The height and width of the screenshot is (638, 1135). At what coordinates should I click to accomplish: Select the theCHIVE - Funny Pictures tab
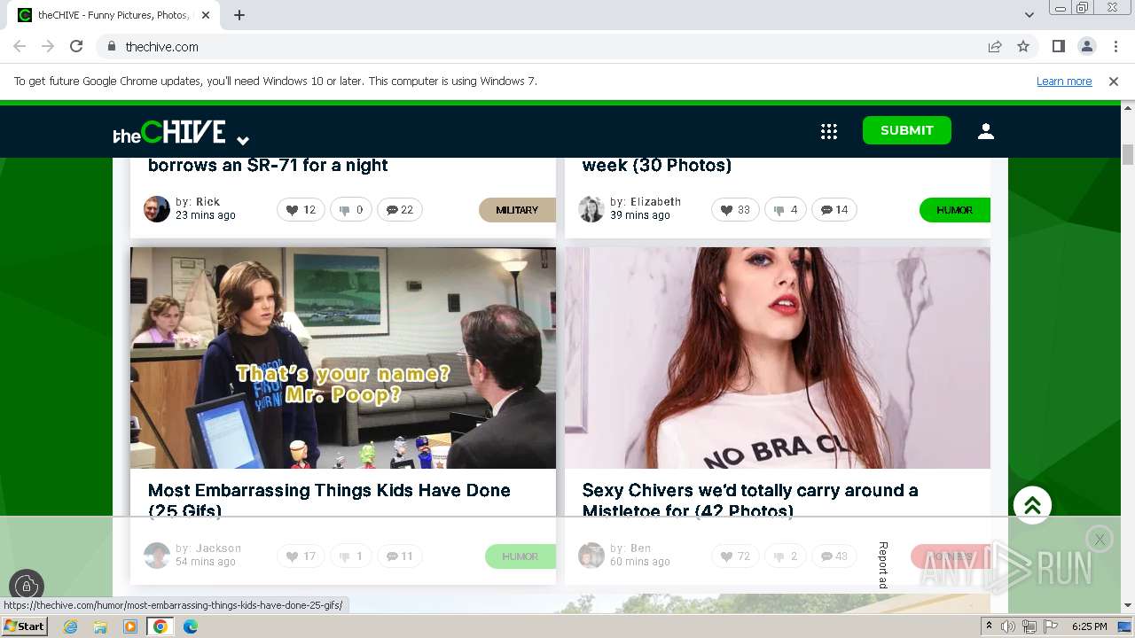(x=116, y=15)
